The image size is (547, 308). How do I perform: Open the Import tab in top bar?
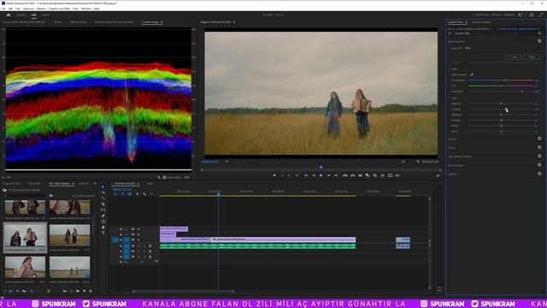(x=21, y=15)
